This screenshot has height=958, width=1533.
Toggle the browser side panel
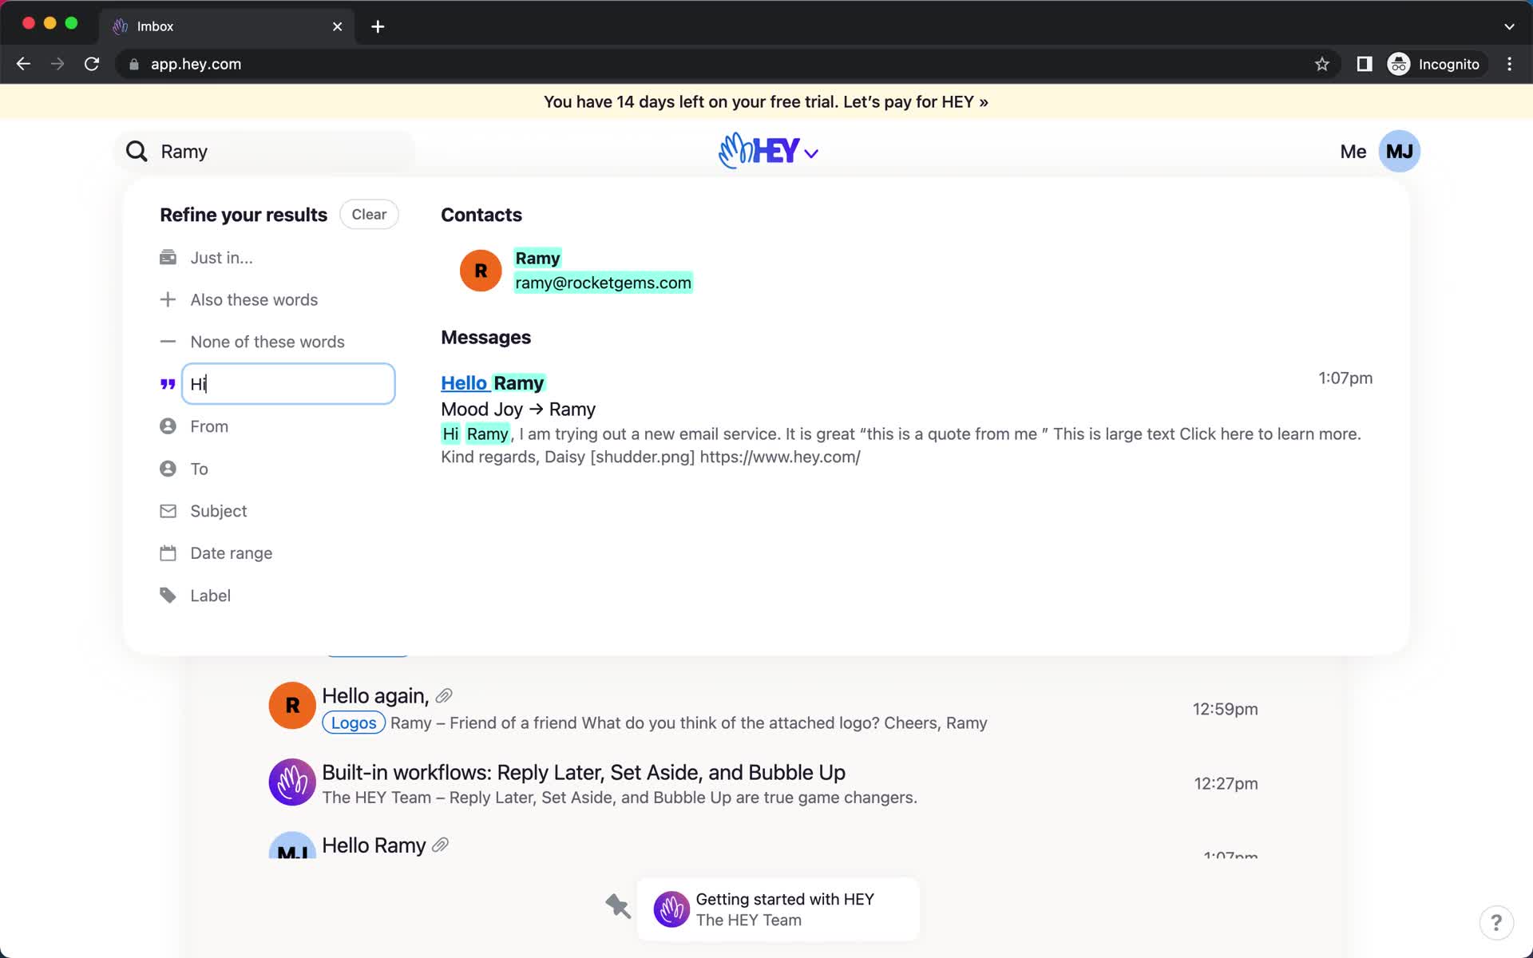1365,65
